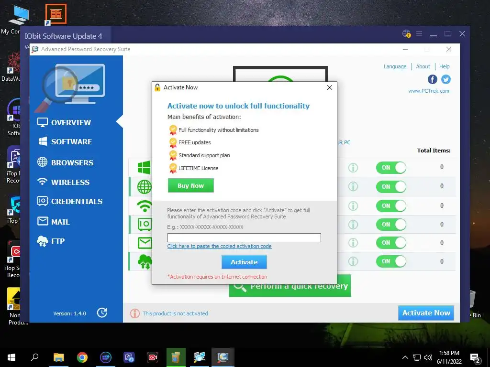
Task: Open File Explorer from the taskbar
Action: 58,357
